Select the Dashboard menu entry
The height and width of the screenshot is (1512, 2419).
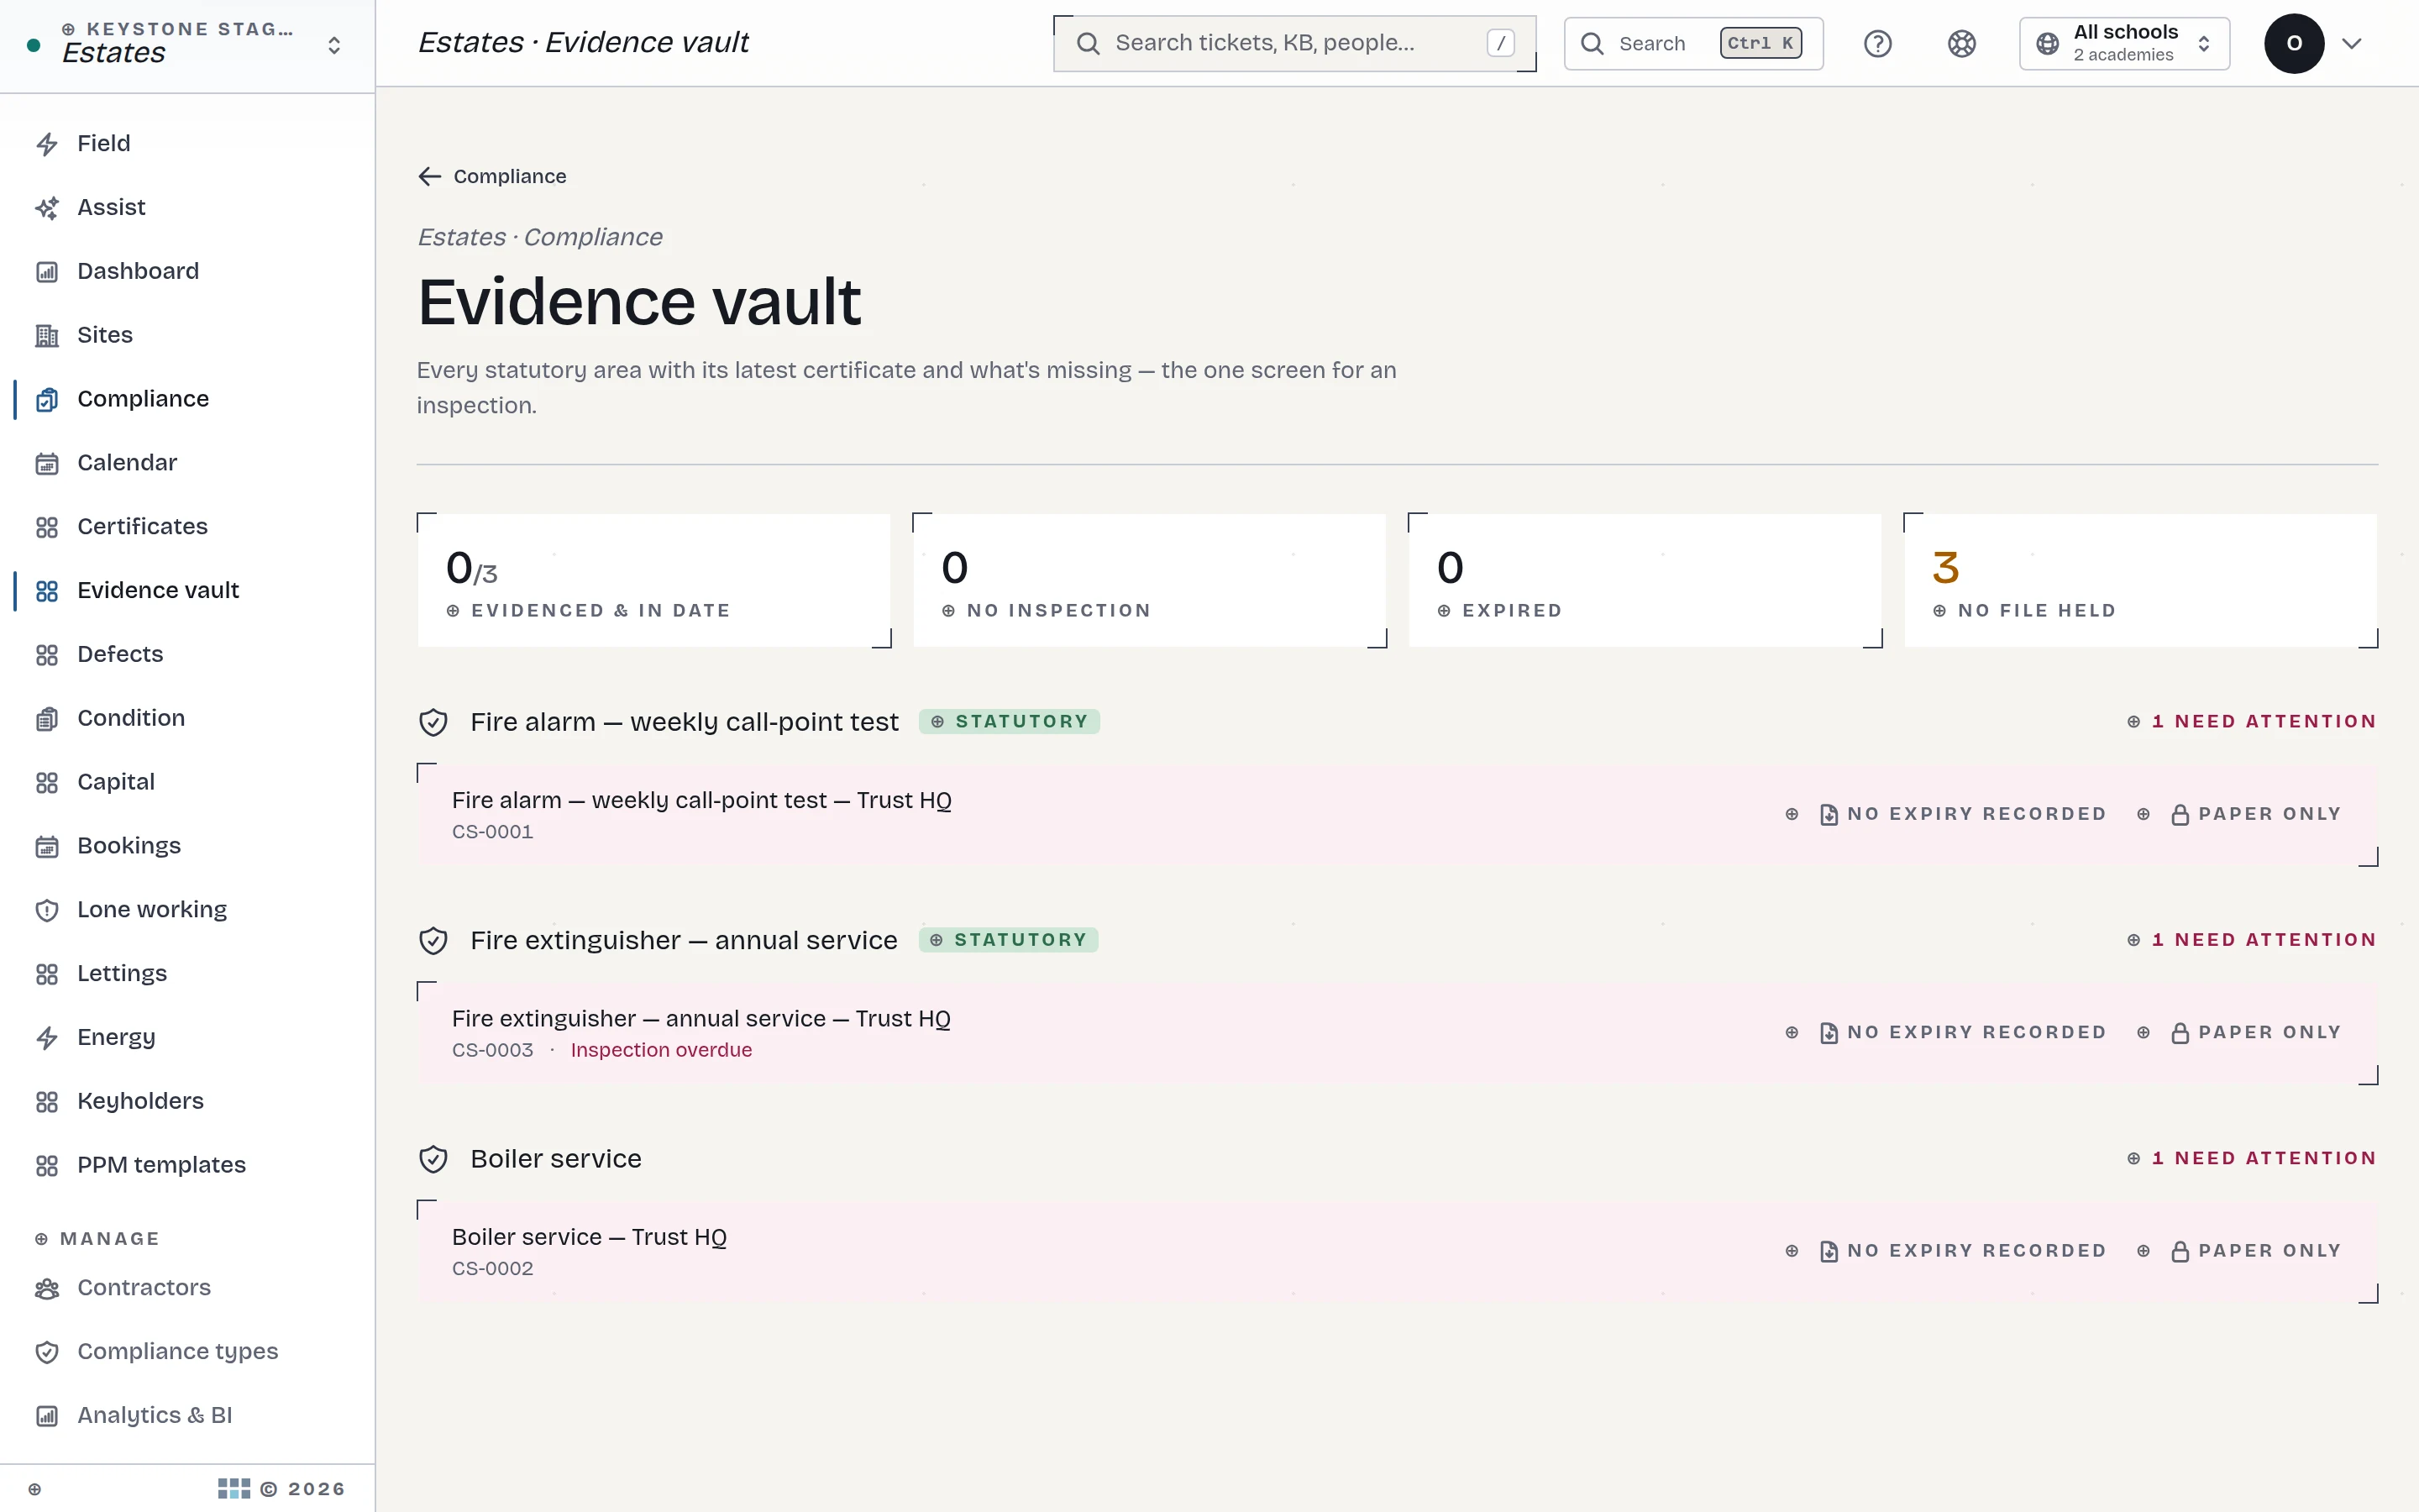pos(187,271)
